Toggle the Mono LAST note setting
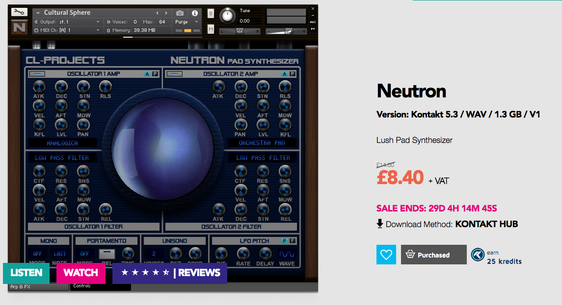562x305 pixels. [59, 254]
